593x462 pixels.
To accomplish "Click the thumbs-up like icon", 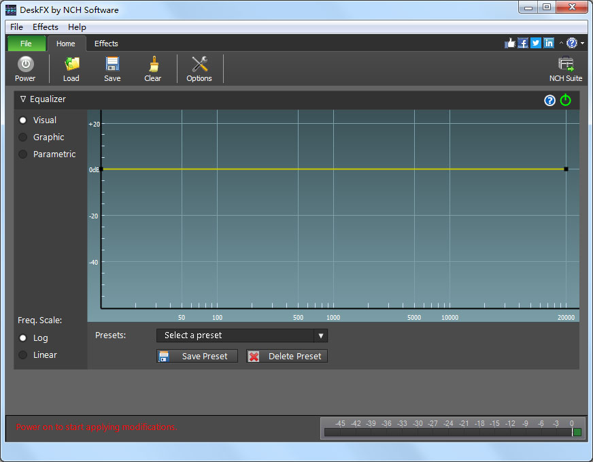I will click(x=510, y=43).
